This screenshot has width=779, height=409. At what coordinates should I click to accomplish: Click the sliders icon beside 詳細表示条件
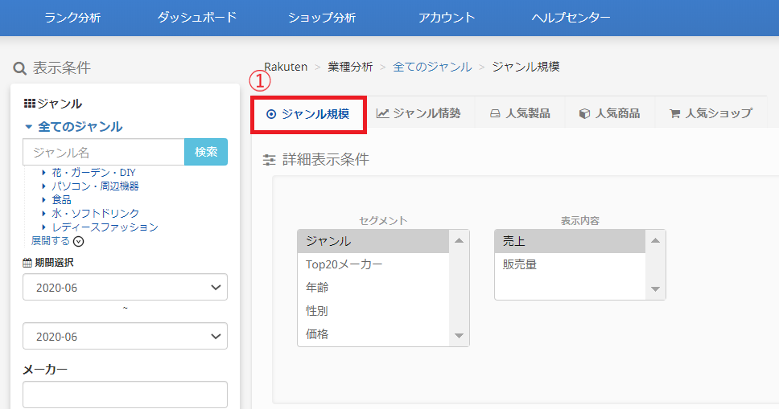pos(270,160)
